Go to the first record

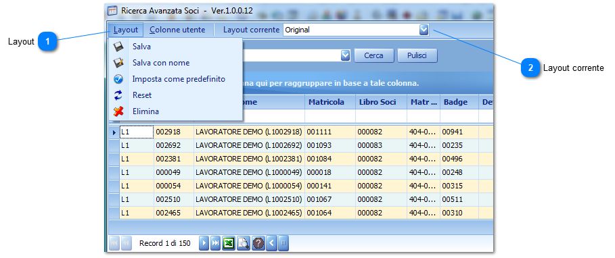click(x=114, y=243)
